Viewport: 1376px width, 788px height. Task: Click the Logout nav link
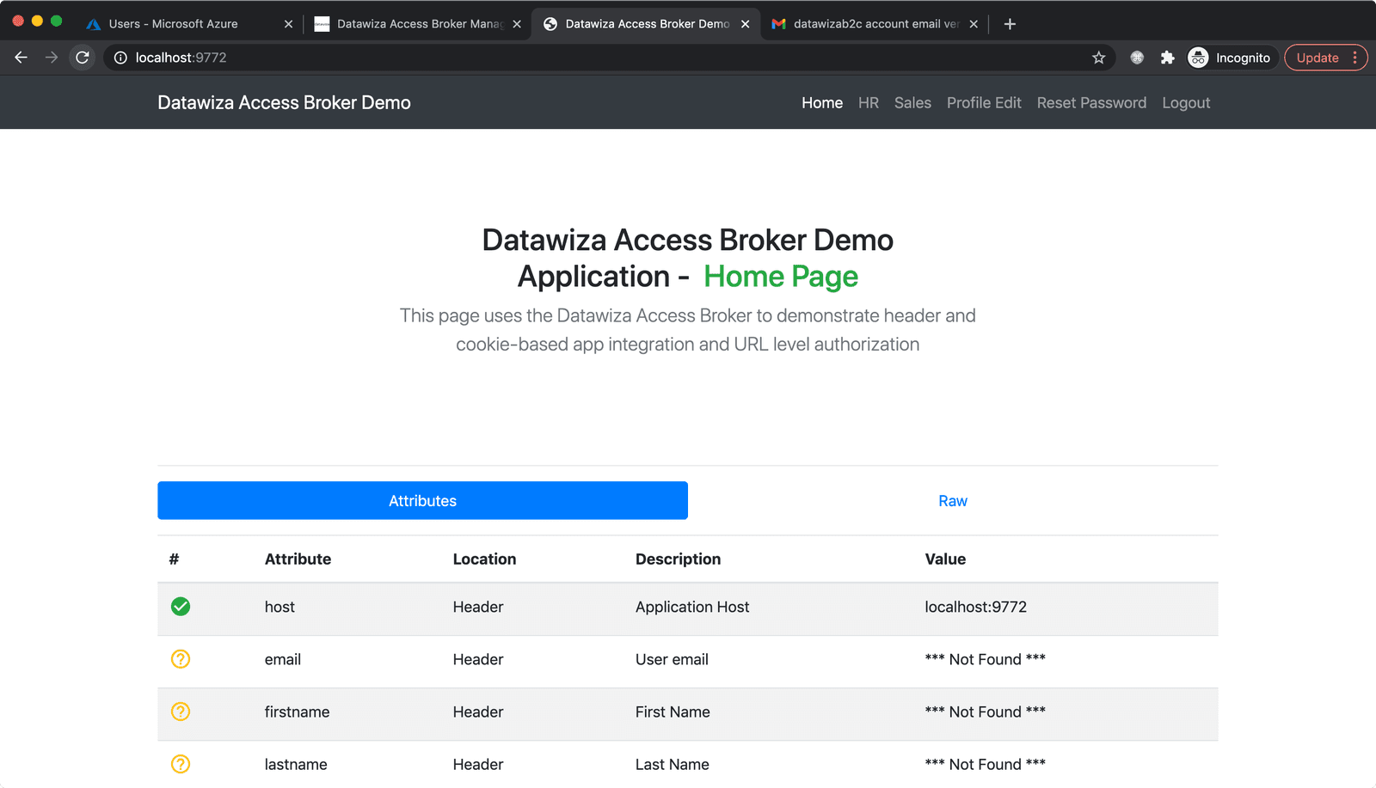(1186, 102)
